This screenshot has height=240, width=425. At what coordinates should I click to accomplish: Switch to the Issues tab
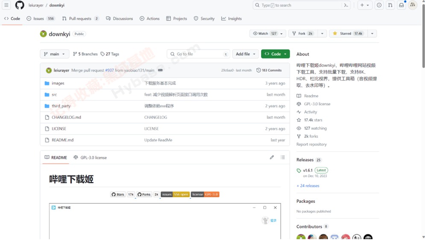click(x=41, y=19)
